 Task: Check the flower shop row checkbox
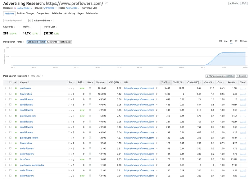10,94
